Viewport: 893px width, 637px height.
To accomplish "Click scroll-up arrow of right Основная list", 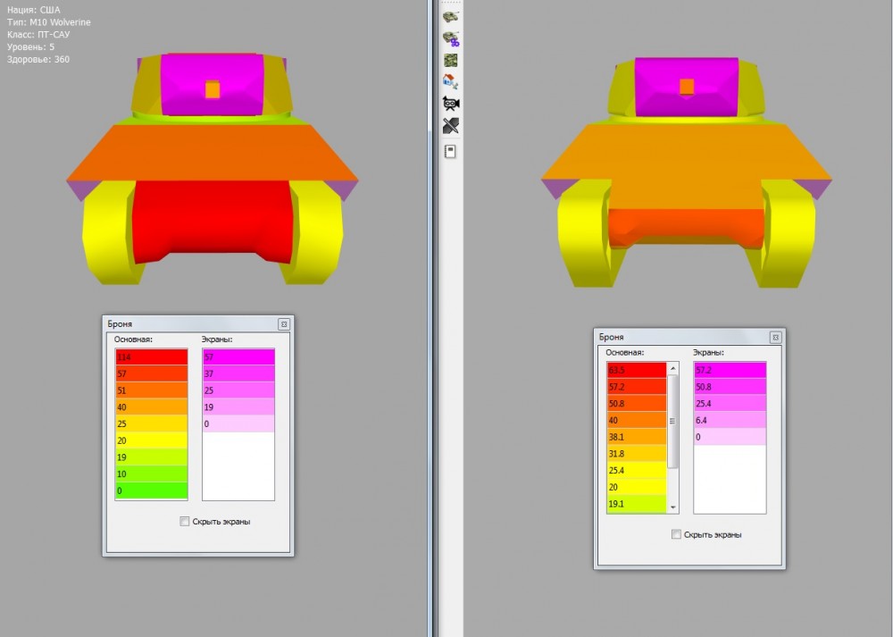I will pos(673,368).
